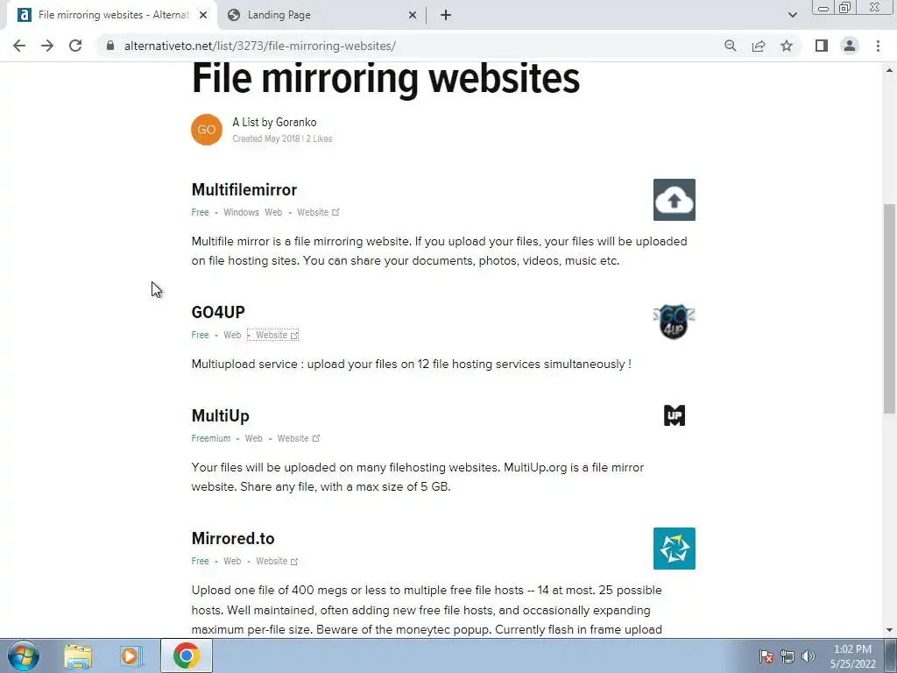This screenshot has height=673, width=897.
Task: Click the Chrome taskbar icon
Action: (x=187, y=655)
